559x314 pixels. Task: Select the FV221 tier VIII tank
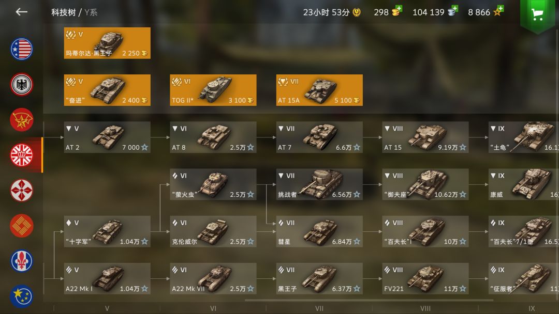[425, 278]
